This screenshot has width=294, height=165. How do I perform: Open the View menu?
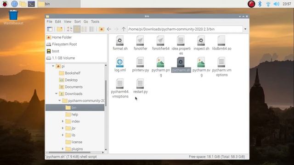point(68,22)
